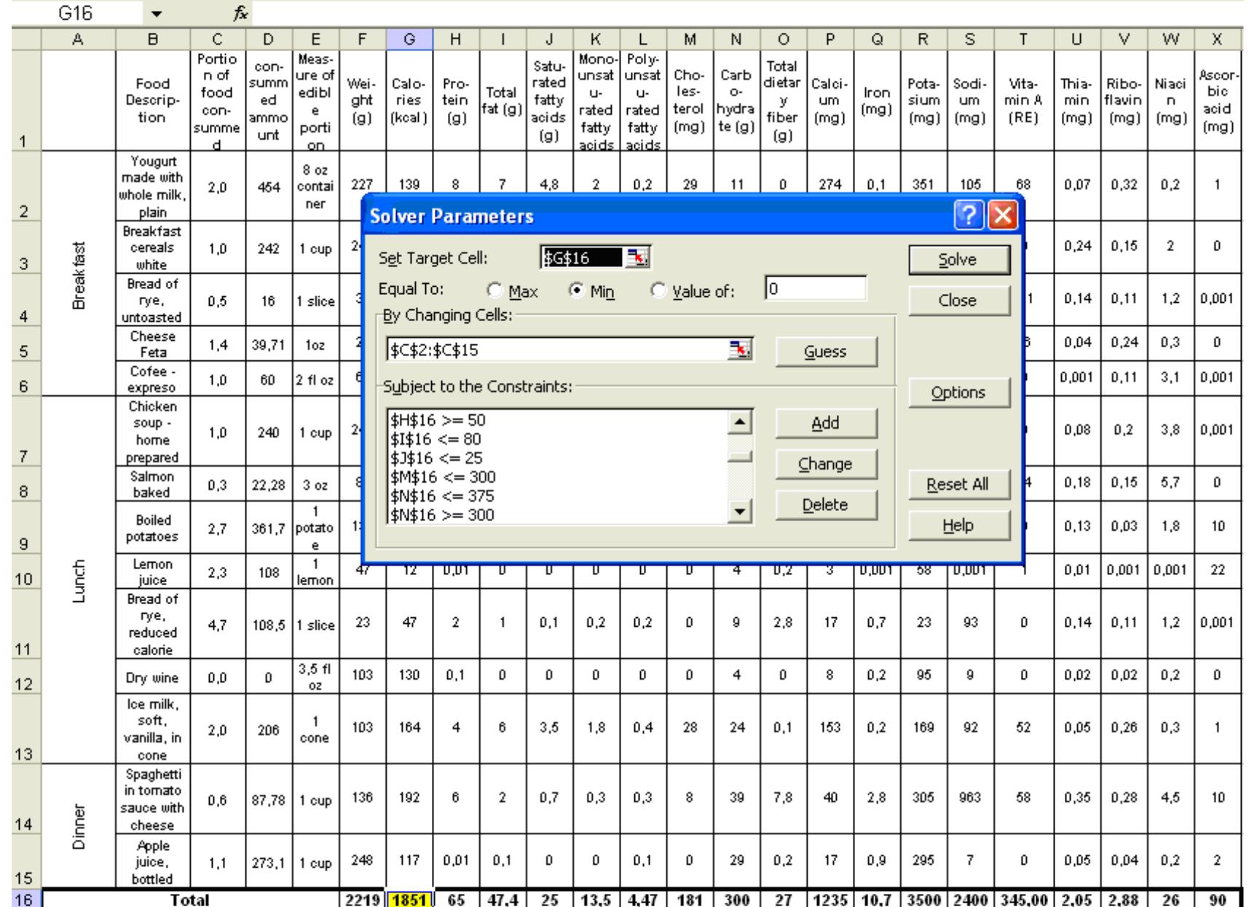Click the By Changing Cells input field

tap(559, 350)
